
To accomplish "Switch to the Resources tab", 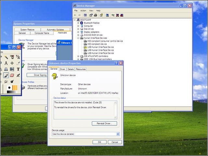I will (81, 69).
